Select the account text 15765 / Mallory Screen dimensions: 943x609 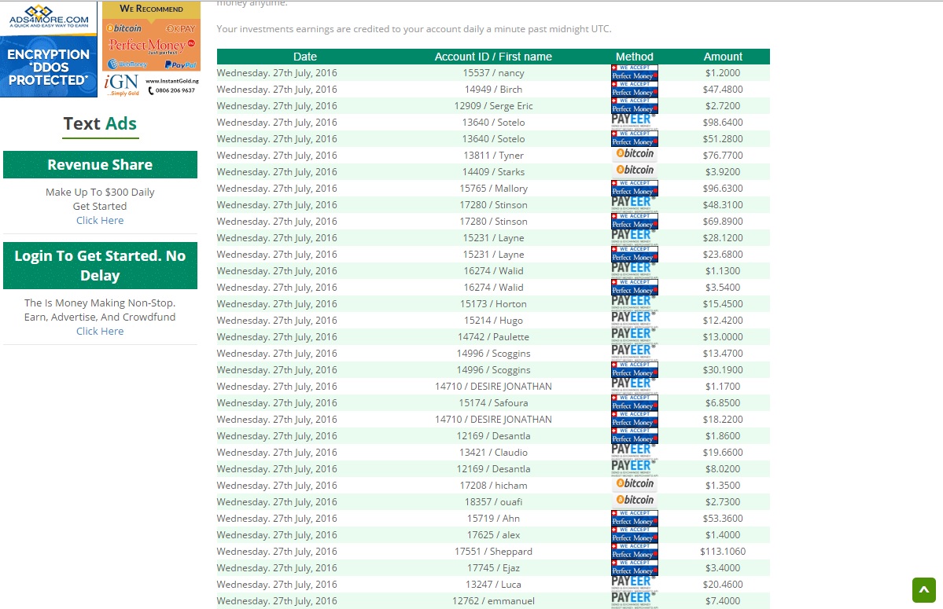493,189
